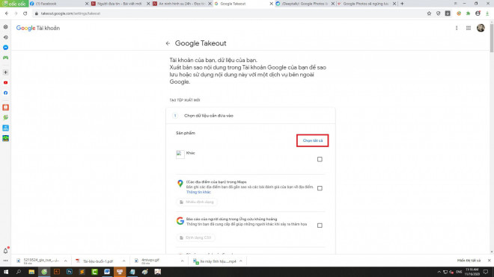Click the back arrow beside Google Takeout title

(168, 43)
